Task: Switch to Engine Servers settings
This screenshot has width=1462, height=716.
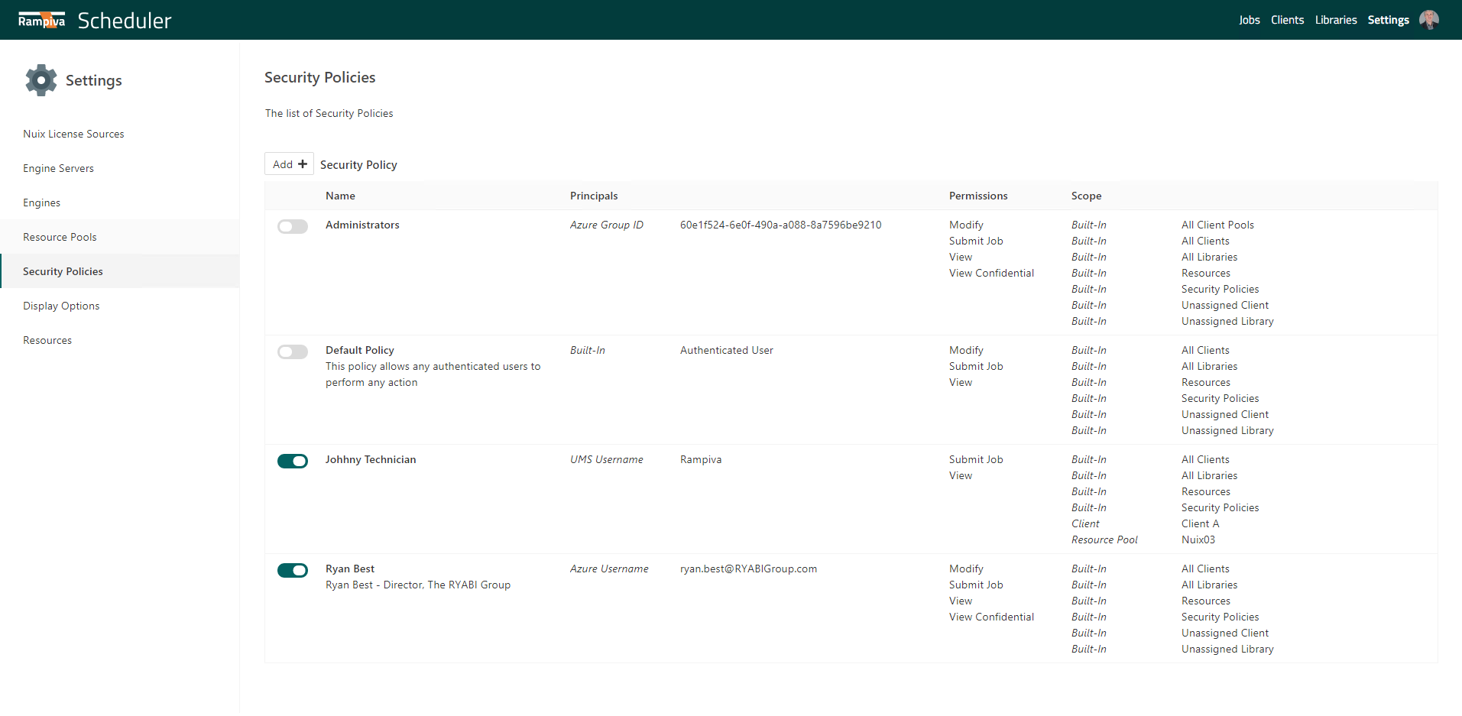Action: [x=58, y=168]
